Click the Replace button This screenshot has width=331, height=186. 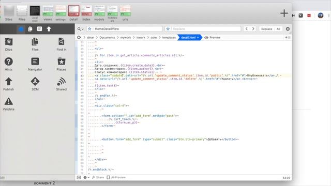pos(267,29)
